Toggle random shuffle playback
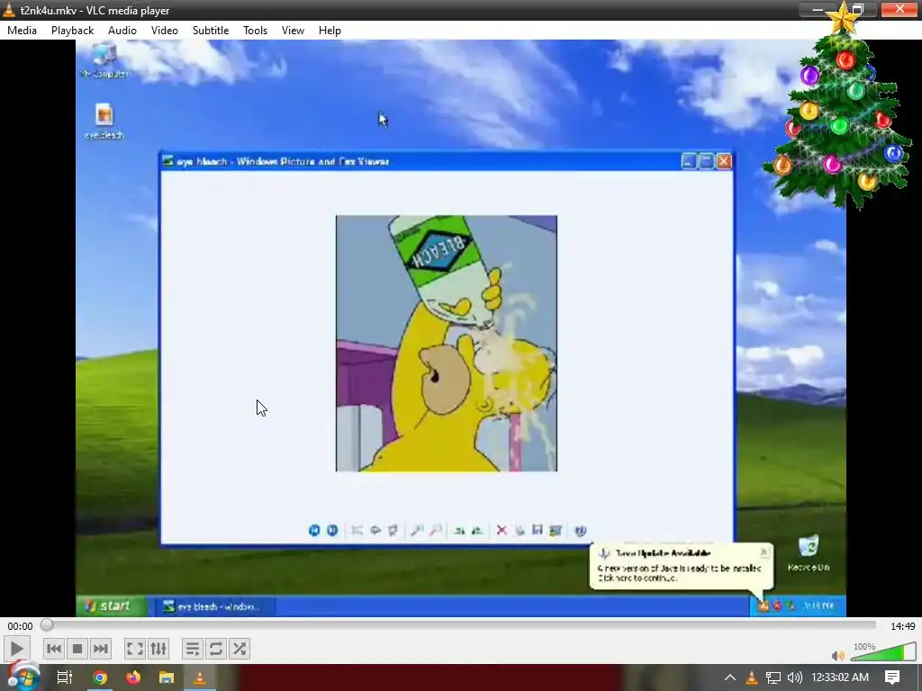 point(240,650)
